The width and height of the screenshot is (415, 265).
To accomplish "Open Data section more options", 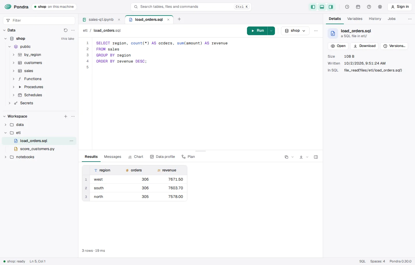I will 73,30.
